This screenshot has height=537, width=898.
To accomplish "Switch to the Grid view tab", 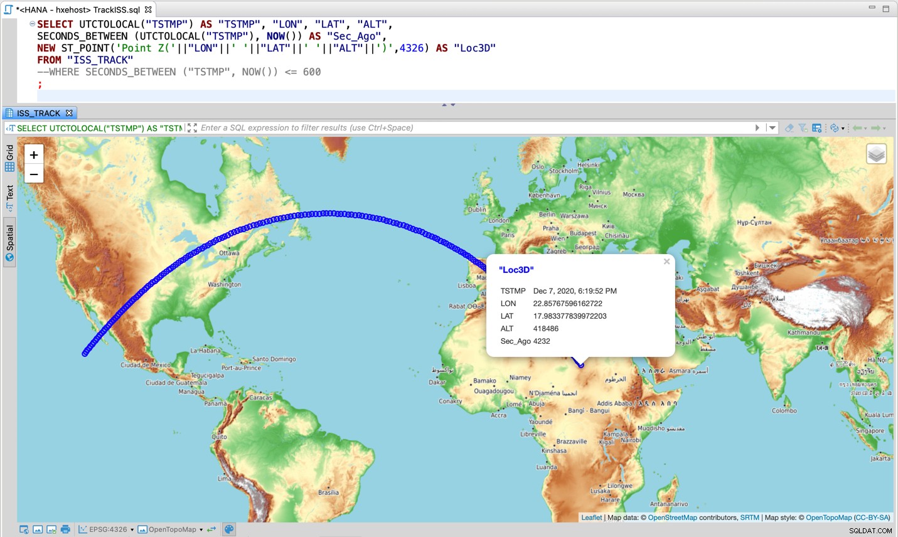I will (x=9, y=158).
